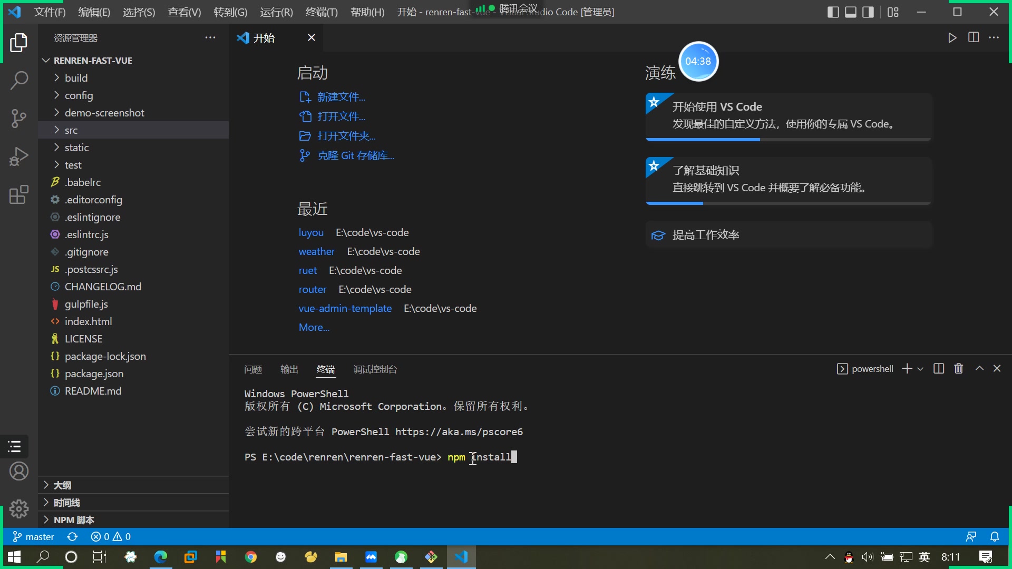Open recent project weather
This screenshot has height=569, width=1012.
317,251
